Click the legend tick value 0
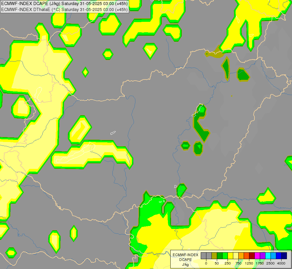Viewport: 292px width, 269px height. coord(206,263)
